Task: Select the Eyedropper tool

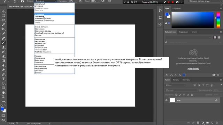Action: pos(3,34)
